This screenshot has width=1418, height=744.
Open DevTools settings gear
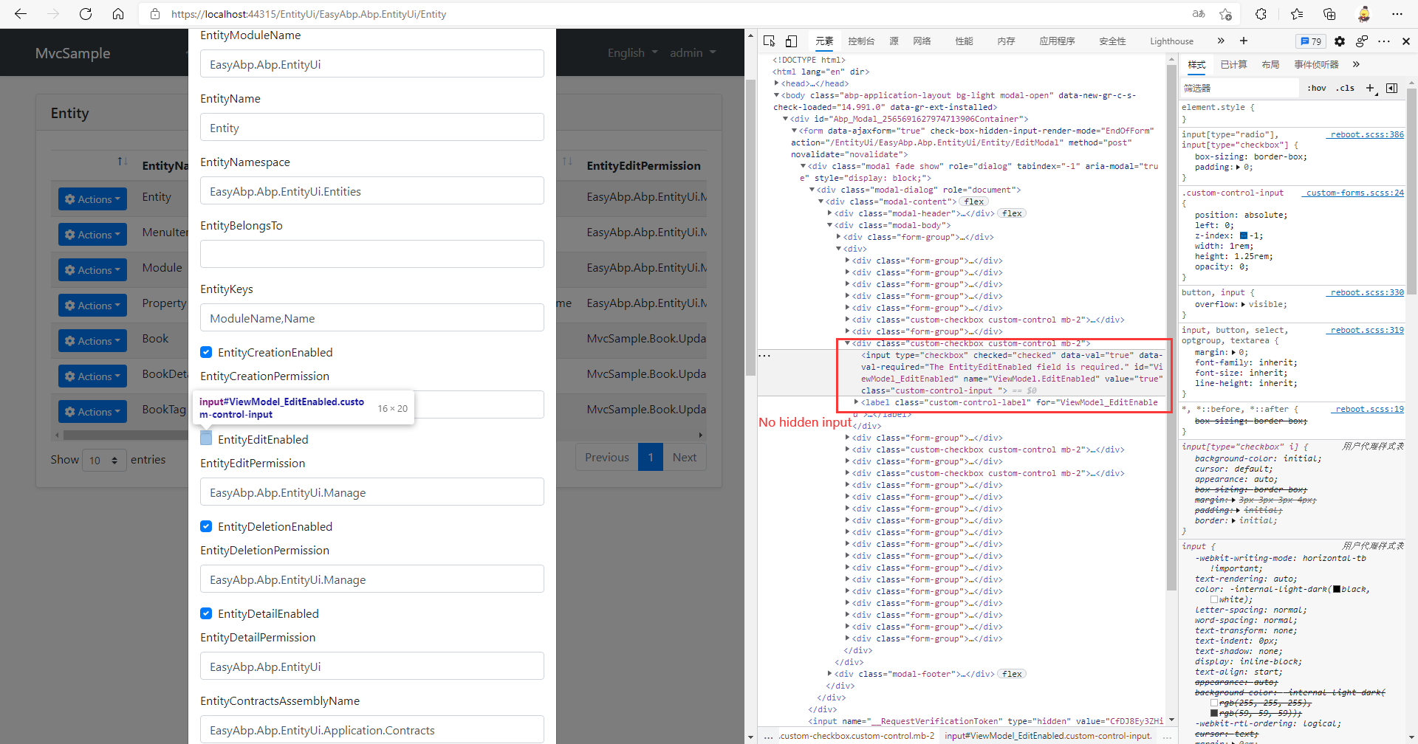(x=1340, y=41)
